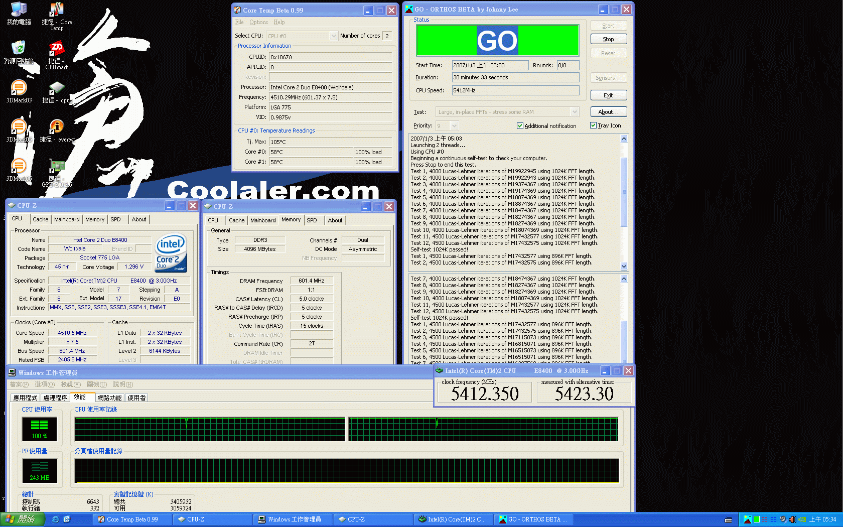
Task: Open the everest desktop shortcut
Action: [x=57, y=130]
